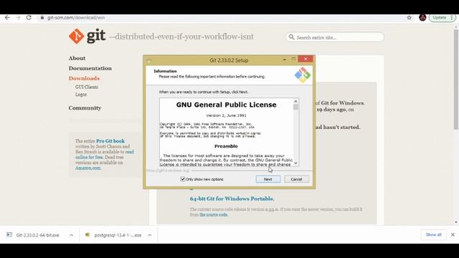This screenshot has height=258, width=459.
Task: Click license text scrollbar down arrow
Action: pos(295,163)
